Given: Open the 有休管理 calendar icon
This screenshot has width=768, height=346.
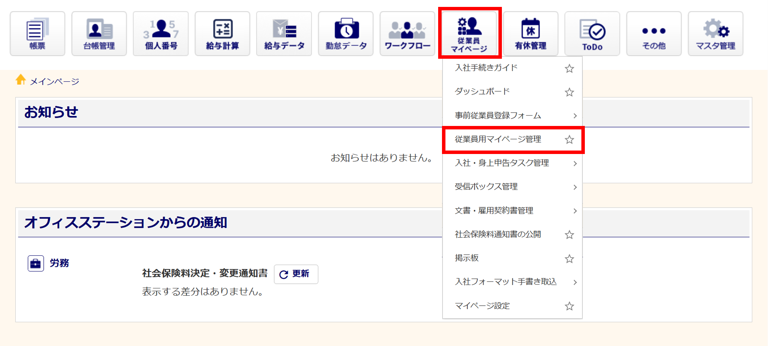Looking at the screenshot, I should click(531, 34).
